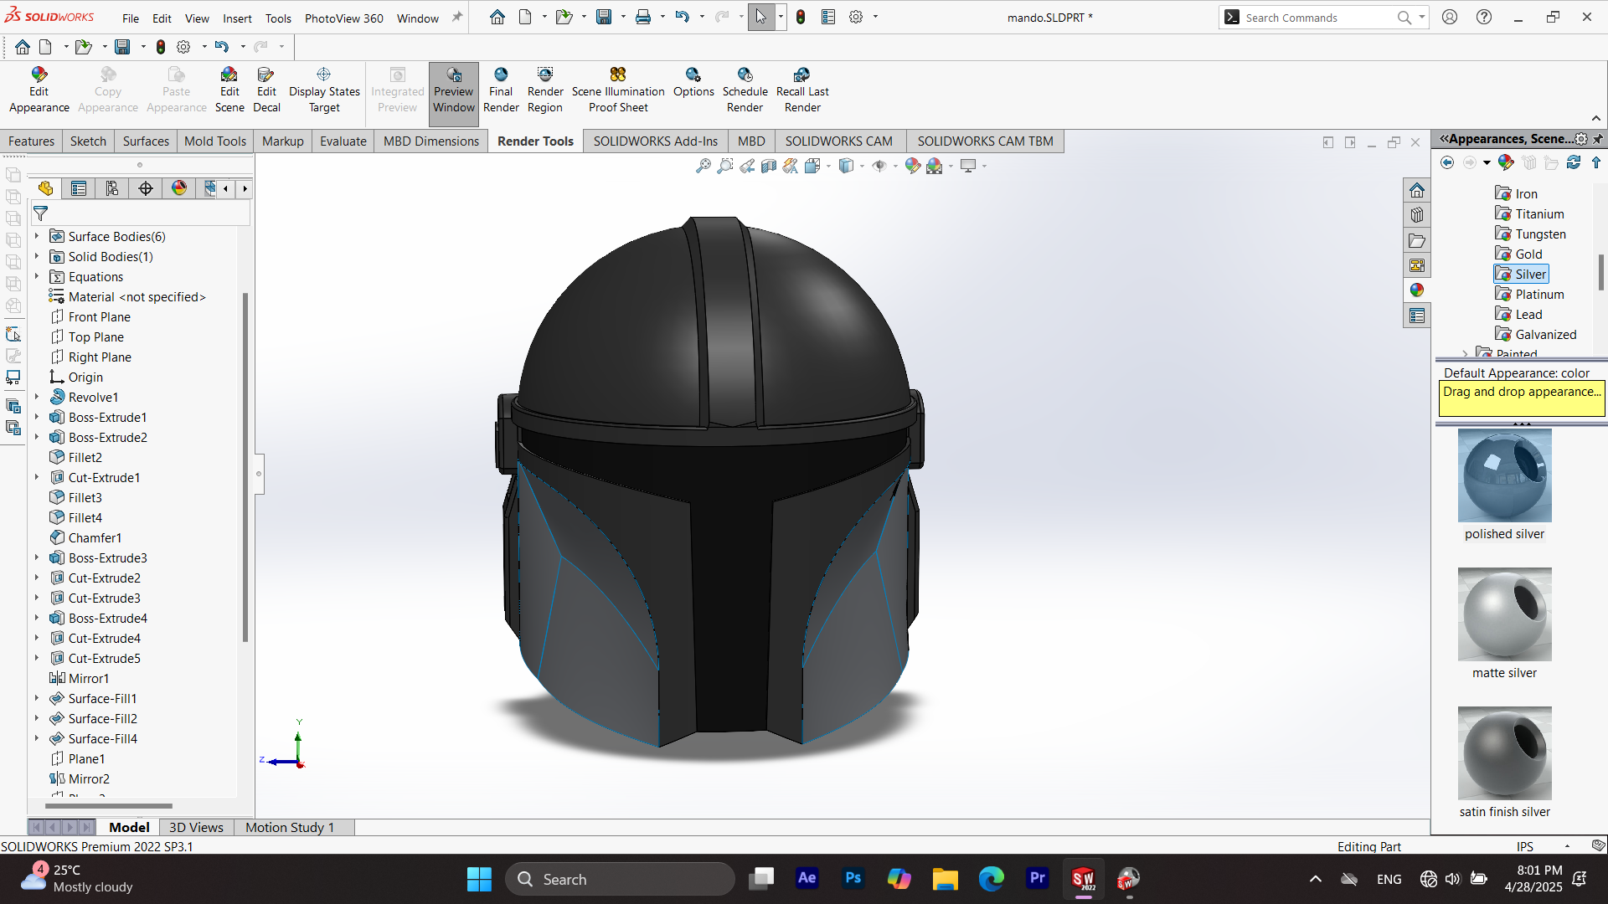Open Search Commands dropdown arrow

[x=1421, y=17]
